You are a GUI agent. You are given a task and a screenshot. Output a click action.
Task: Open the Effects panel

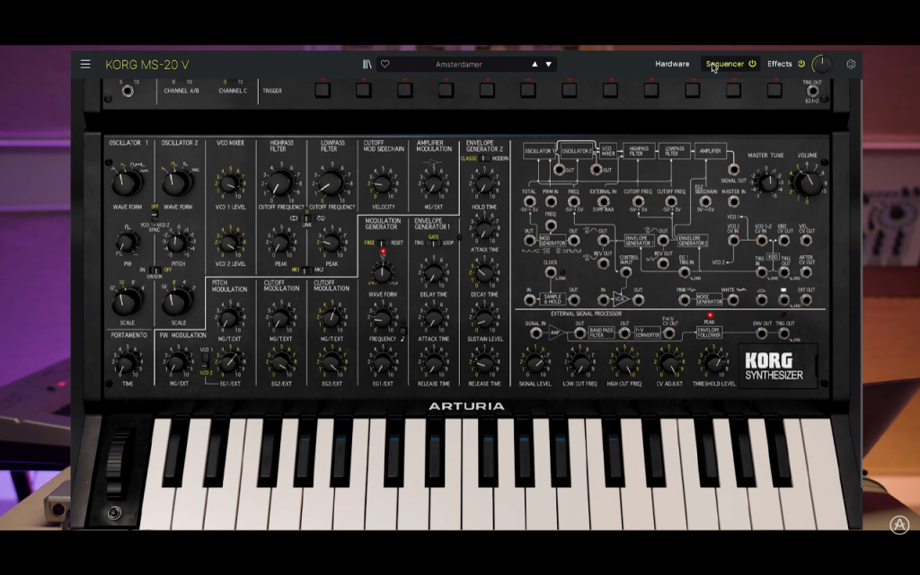click(780, 64)
